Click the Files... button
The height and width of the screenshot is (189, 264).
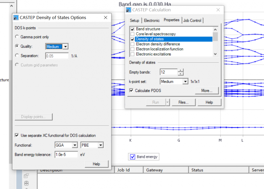pyautogui.click(x=183, y=102)
